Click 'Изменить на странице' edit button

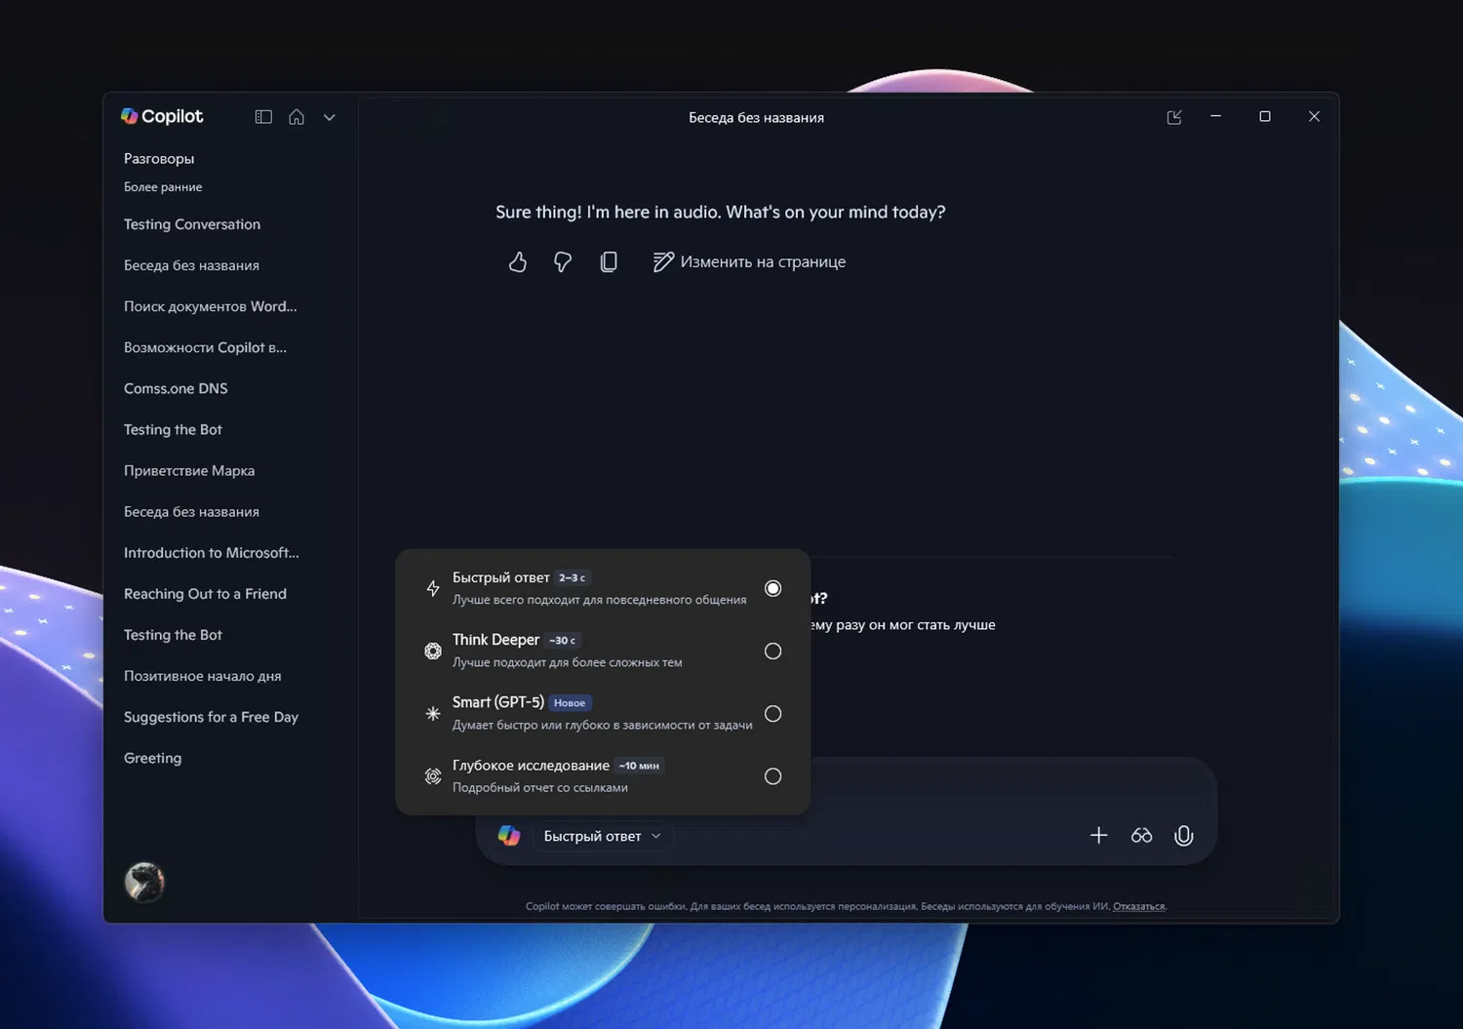(749, 261)
